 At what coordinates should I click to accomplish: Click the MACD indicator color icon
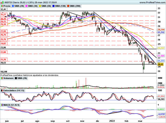[x=2, y=105]
